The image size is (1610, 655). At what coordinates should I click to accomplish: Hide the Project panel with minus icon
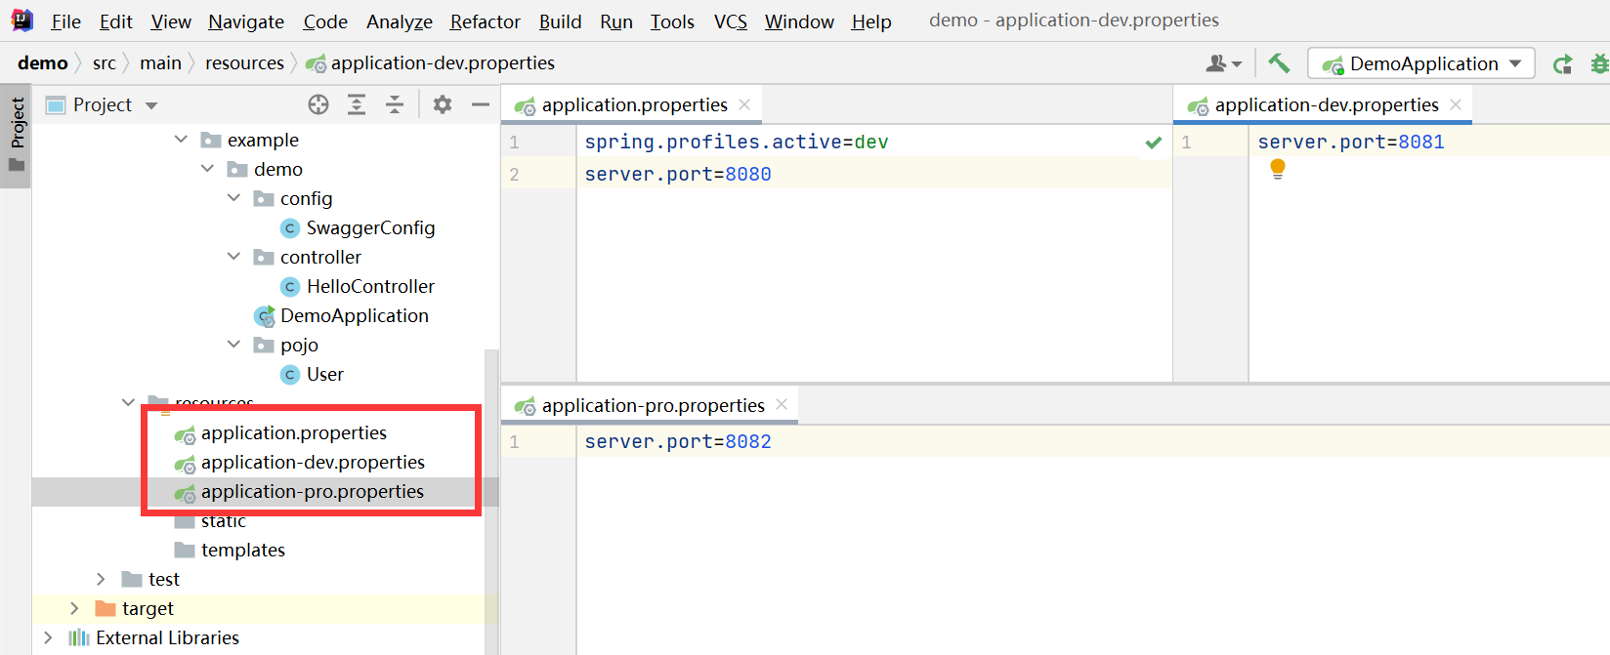[x=480, y=105]
